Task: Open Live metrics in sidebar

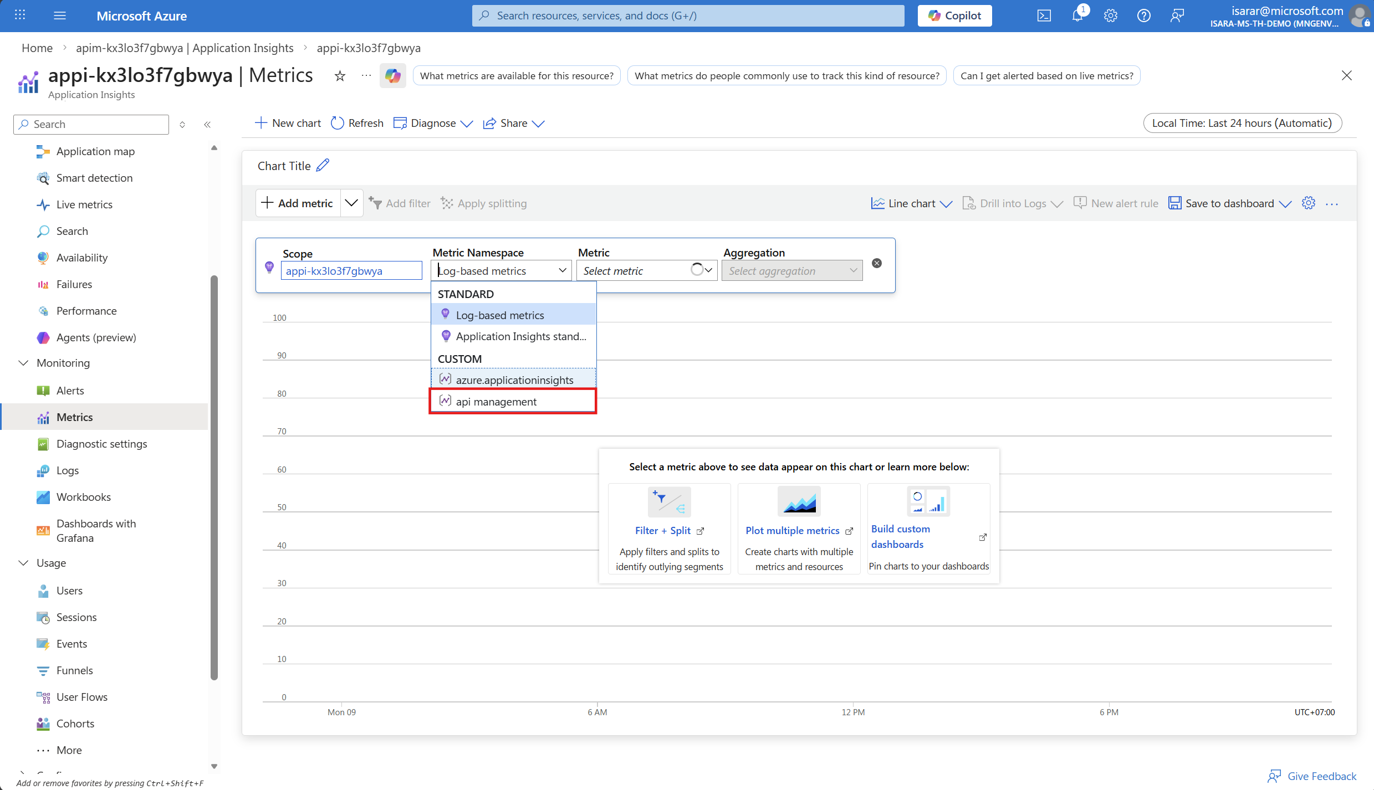Action: point(84,204)
